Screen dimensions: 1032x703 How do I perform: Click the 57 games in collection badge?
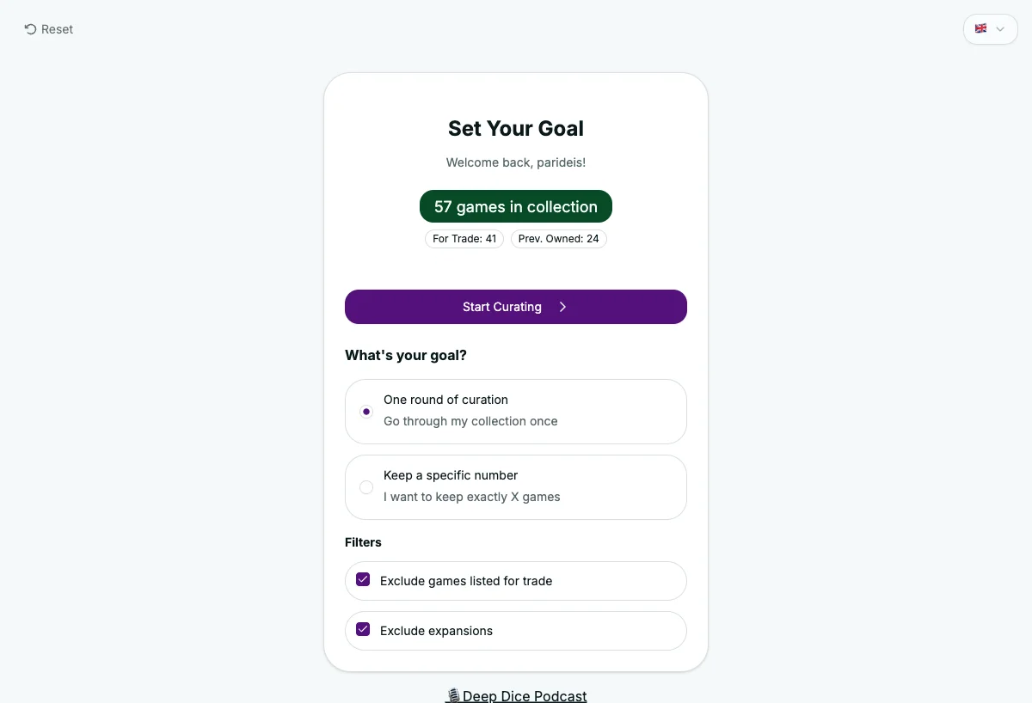click(515, 206)
